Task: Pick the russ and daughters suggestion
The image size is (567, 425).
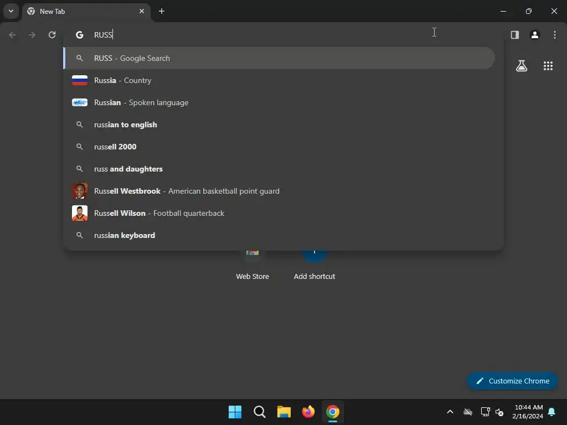Action: [279, 169]
